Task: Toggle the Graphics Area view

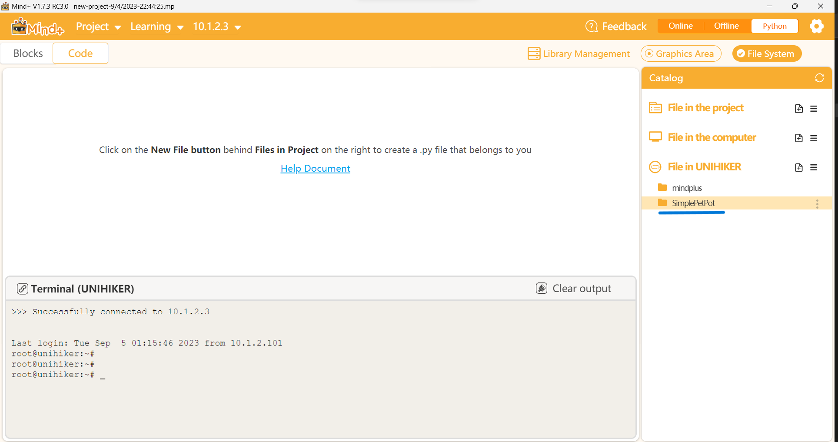Action: click(681, 53)
